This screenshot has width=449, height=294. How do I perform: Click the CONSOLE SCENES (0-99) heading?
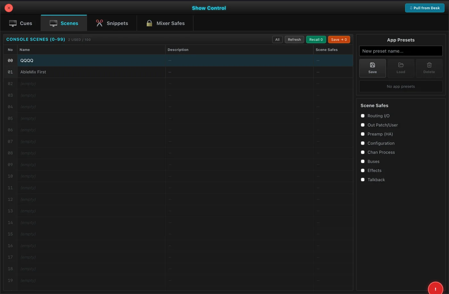click(36, 39)
